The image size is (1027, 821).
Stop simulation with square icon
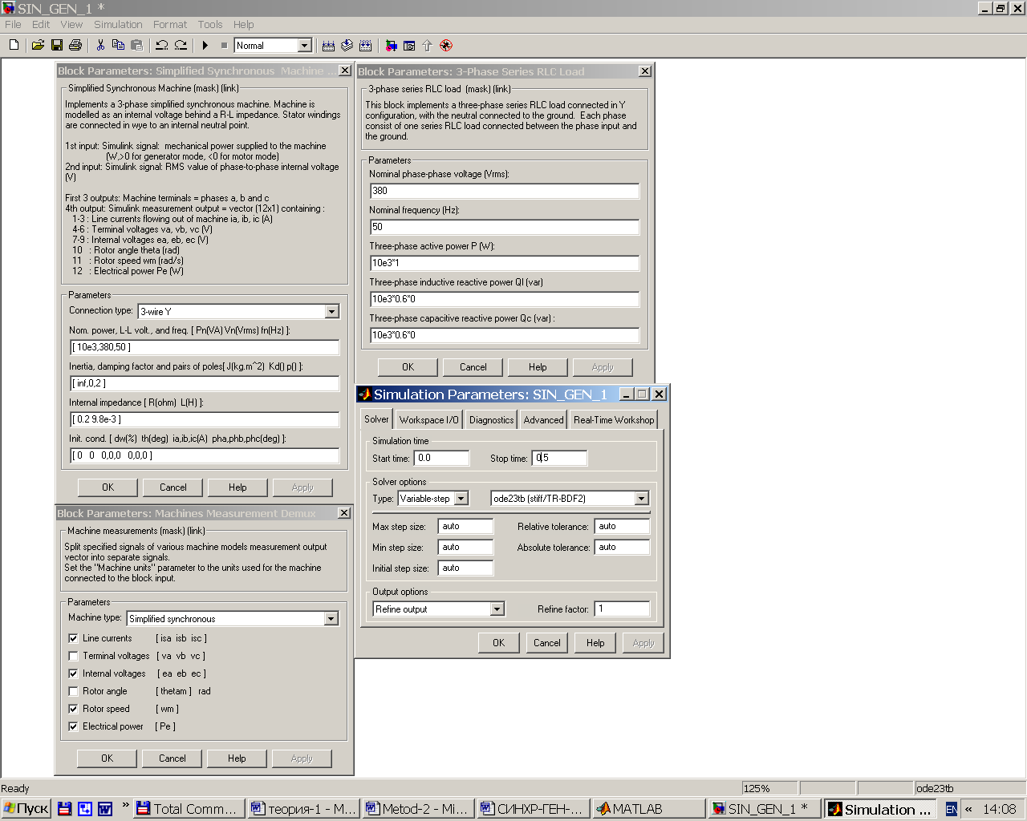click(224, 46)
